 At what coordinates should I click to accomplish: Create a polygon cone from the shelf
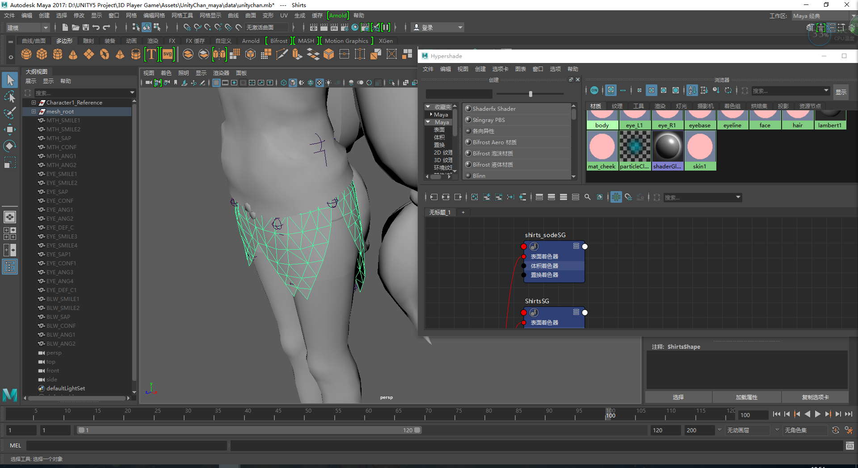[73, 54]
